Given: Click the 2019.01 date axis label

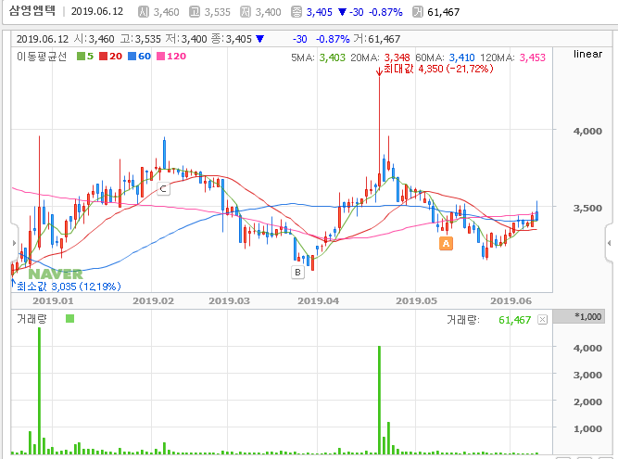Looking at the screenshot, I should pos(53,300).
